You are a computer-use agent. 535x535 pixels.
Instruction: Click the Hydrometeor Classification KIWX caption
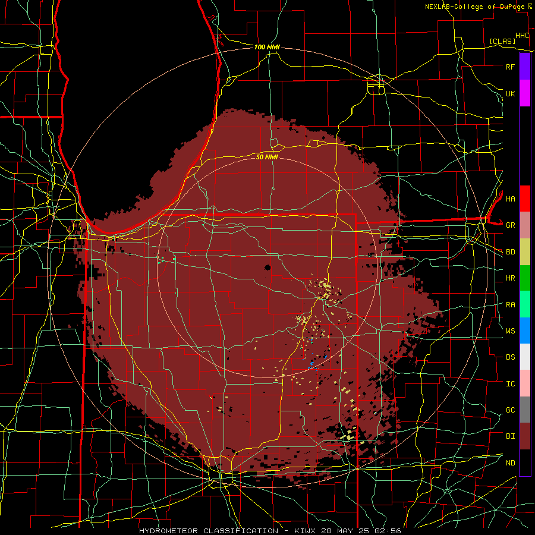point(270,531)
